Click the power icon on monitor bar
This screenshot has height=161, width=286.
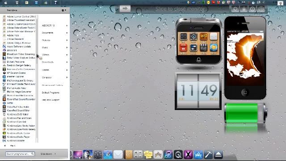(x=252, y=9)
